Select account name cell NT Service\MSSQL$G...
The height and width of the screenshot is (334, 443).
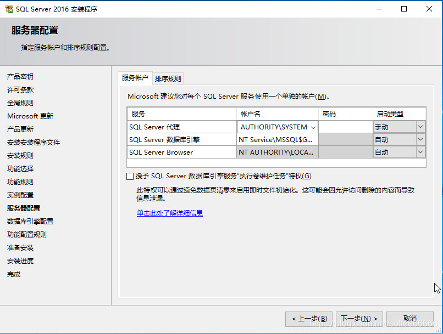[x=278, y=139]
